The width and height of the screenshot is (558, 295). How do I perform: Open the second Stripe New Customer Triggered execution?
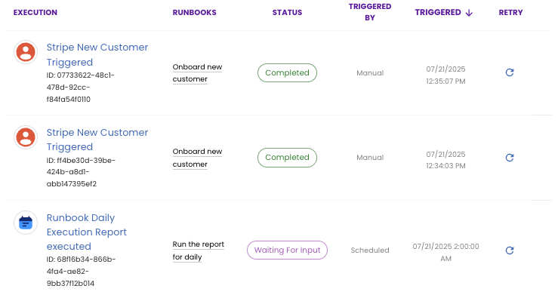tap(97, 140)
